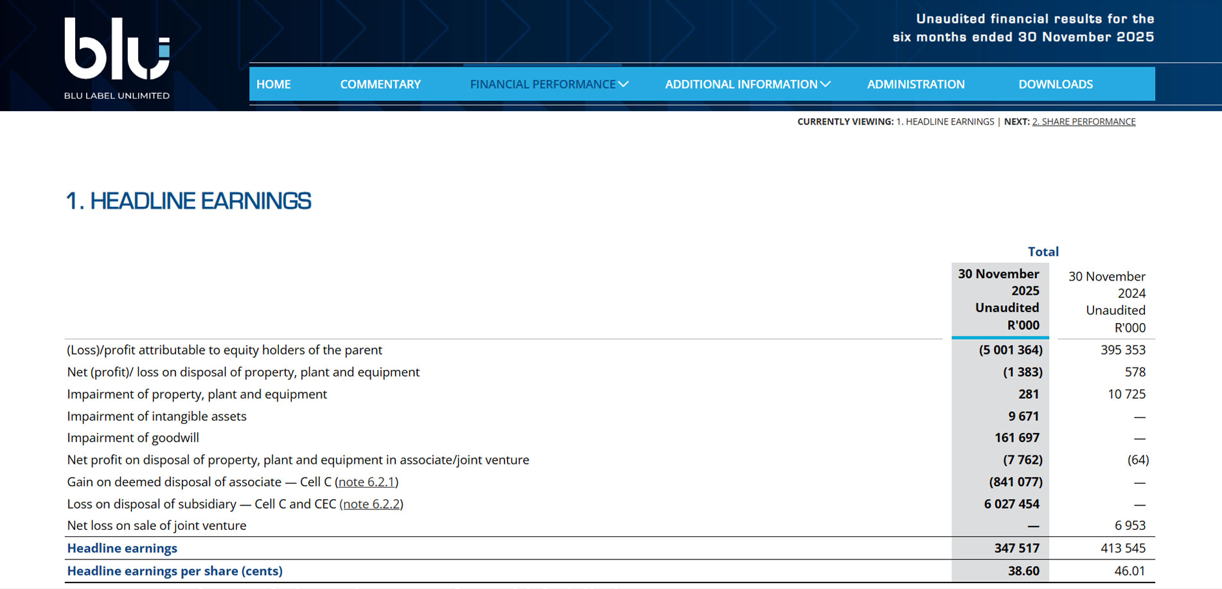1222x589 pixels.
Task: Select the 347 517 headline earnings value
Action: (x=1017, y=549)
